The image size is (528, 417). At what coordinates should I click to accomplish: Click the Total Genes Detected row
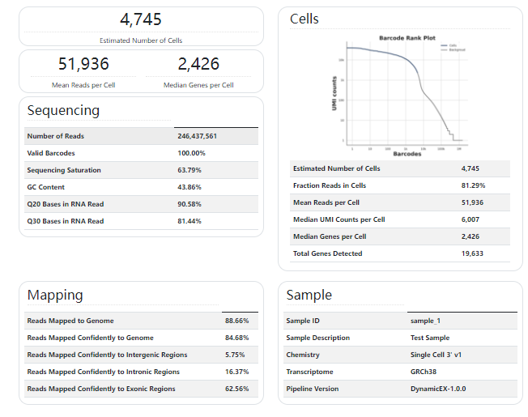pos(400,253)
